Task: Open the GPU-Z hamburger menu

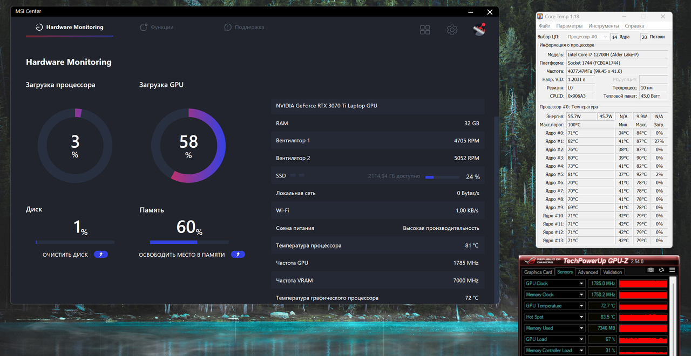Action: [x=672, y=270]
